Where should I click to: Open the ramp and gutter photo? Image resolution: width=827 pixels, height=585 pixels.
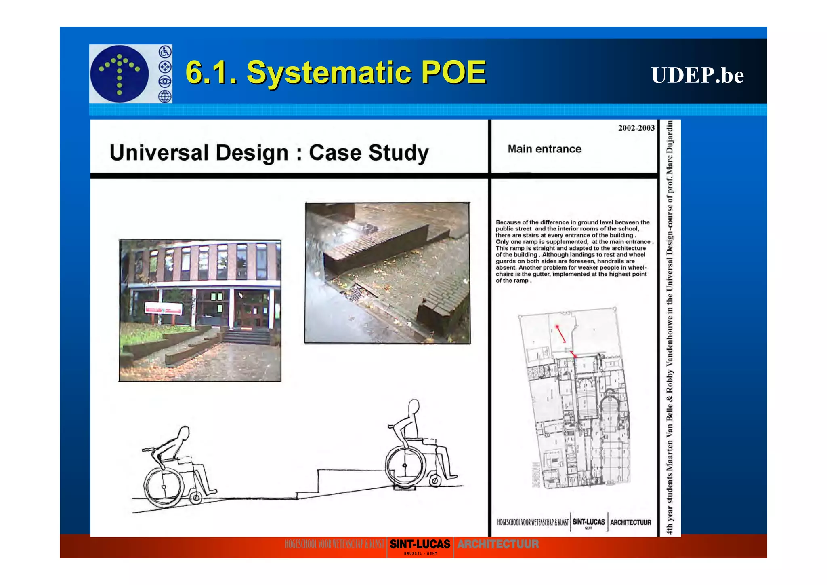[x=387, y=273]
